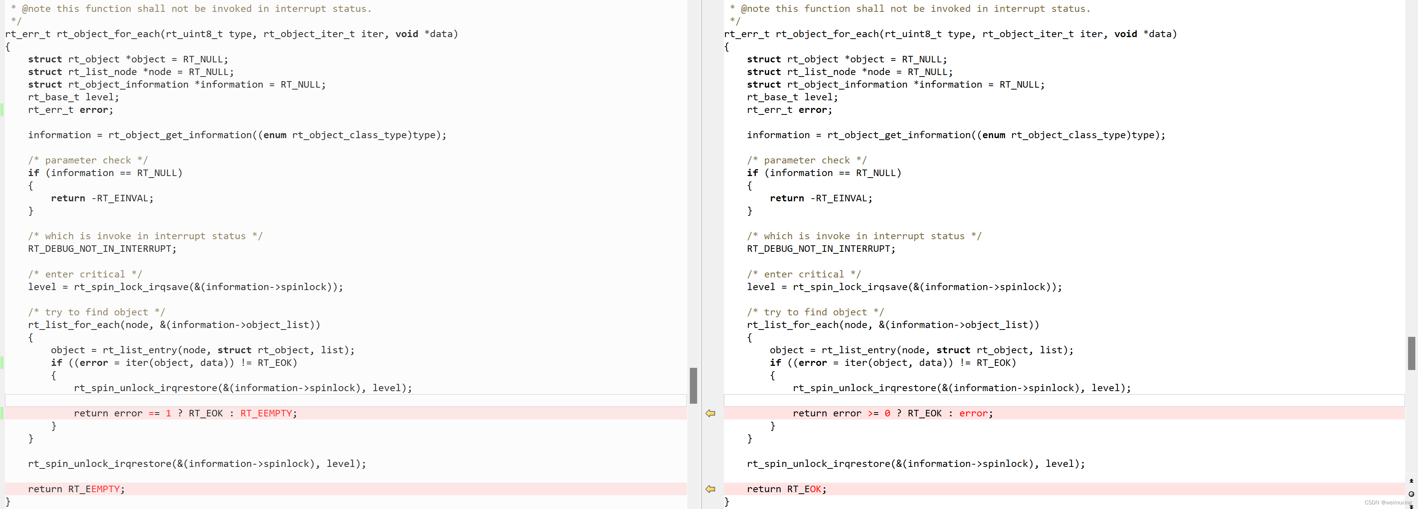
Task: Click the merge arrow beside 'return RT_EOK;' line
Action: point(710,489)
